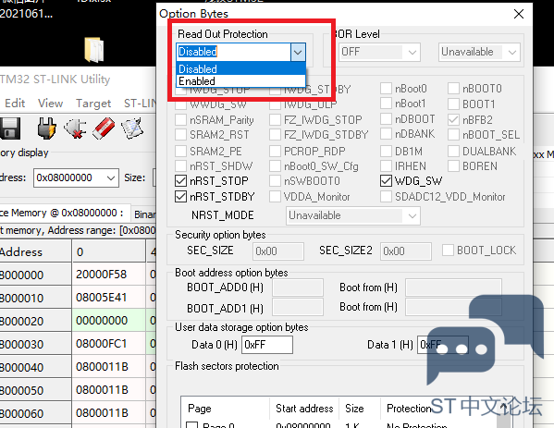The height and width of the screenshot is (428, 554).
Task: Enable the VDDA_Monitor checkbox
Action: [x=275, y=196]
